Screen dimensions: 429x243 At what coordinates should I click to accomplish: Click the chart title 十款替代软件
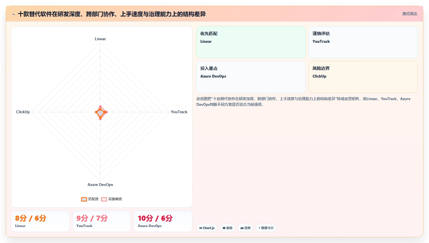click(x=112, y=14)
